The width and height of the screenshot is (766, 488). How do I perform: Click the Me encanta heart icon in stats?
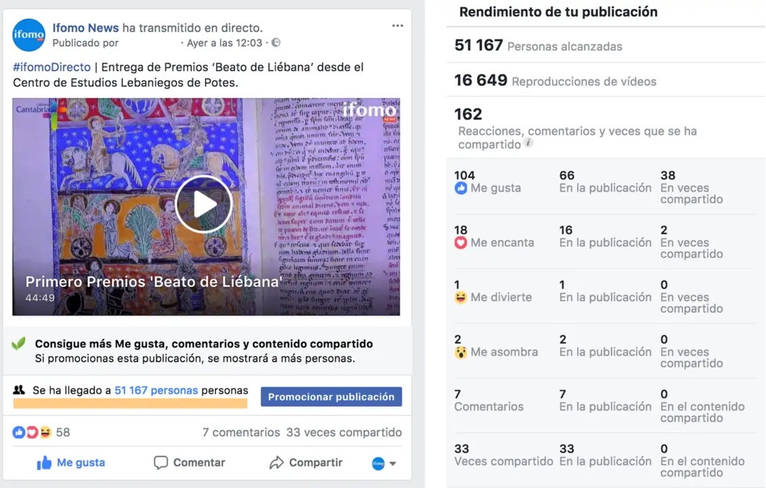461,243
